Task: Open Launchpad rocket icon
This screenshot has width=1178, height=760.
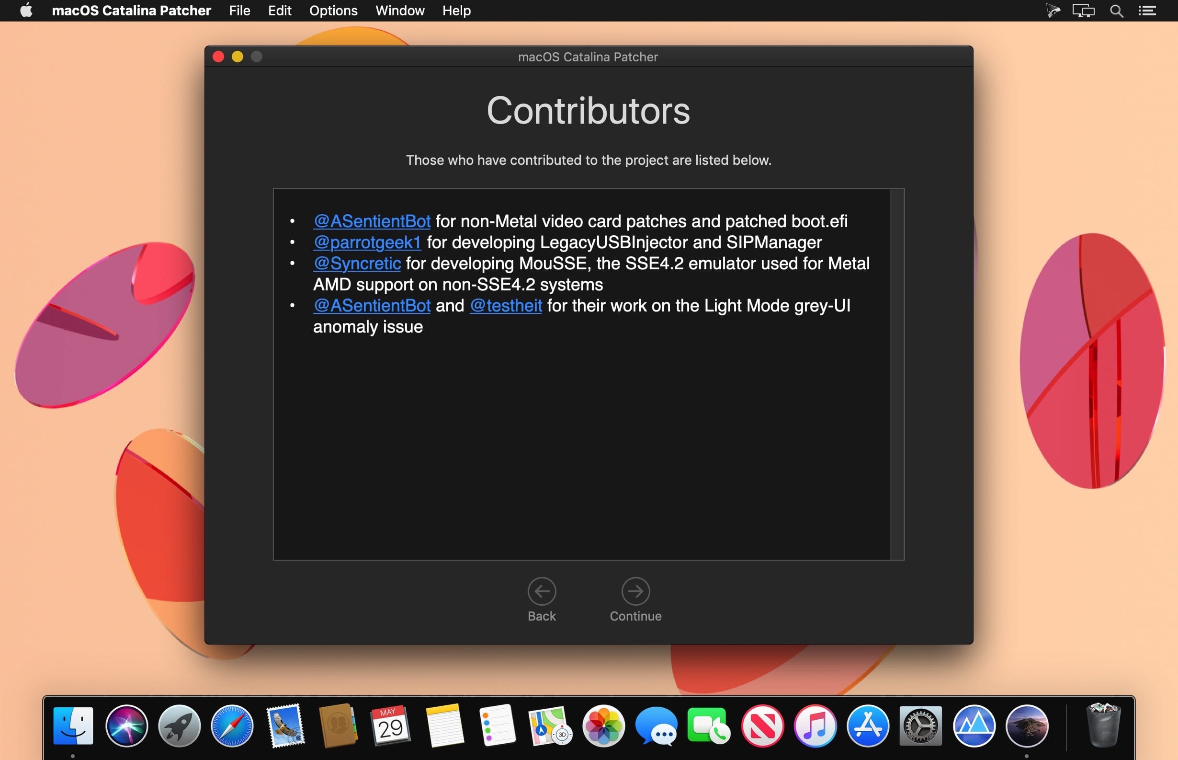Action: 180,725
